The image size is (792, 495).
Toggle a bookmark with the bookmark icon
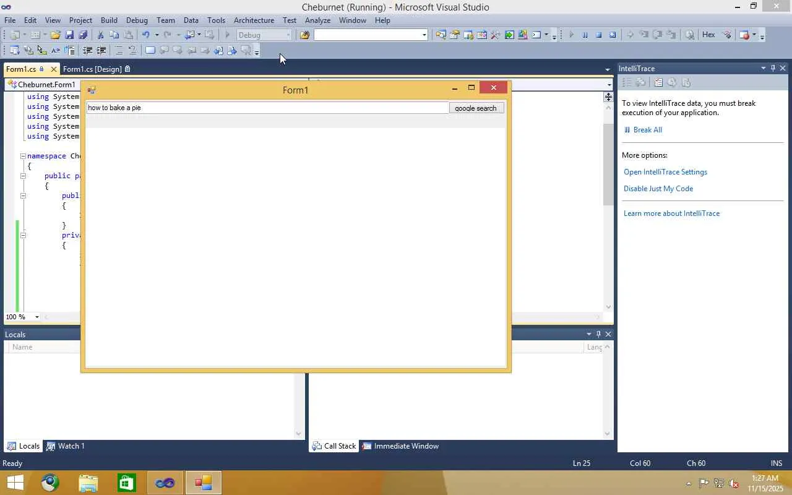[150, 51]
